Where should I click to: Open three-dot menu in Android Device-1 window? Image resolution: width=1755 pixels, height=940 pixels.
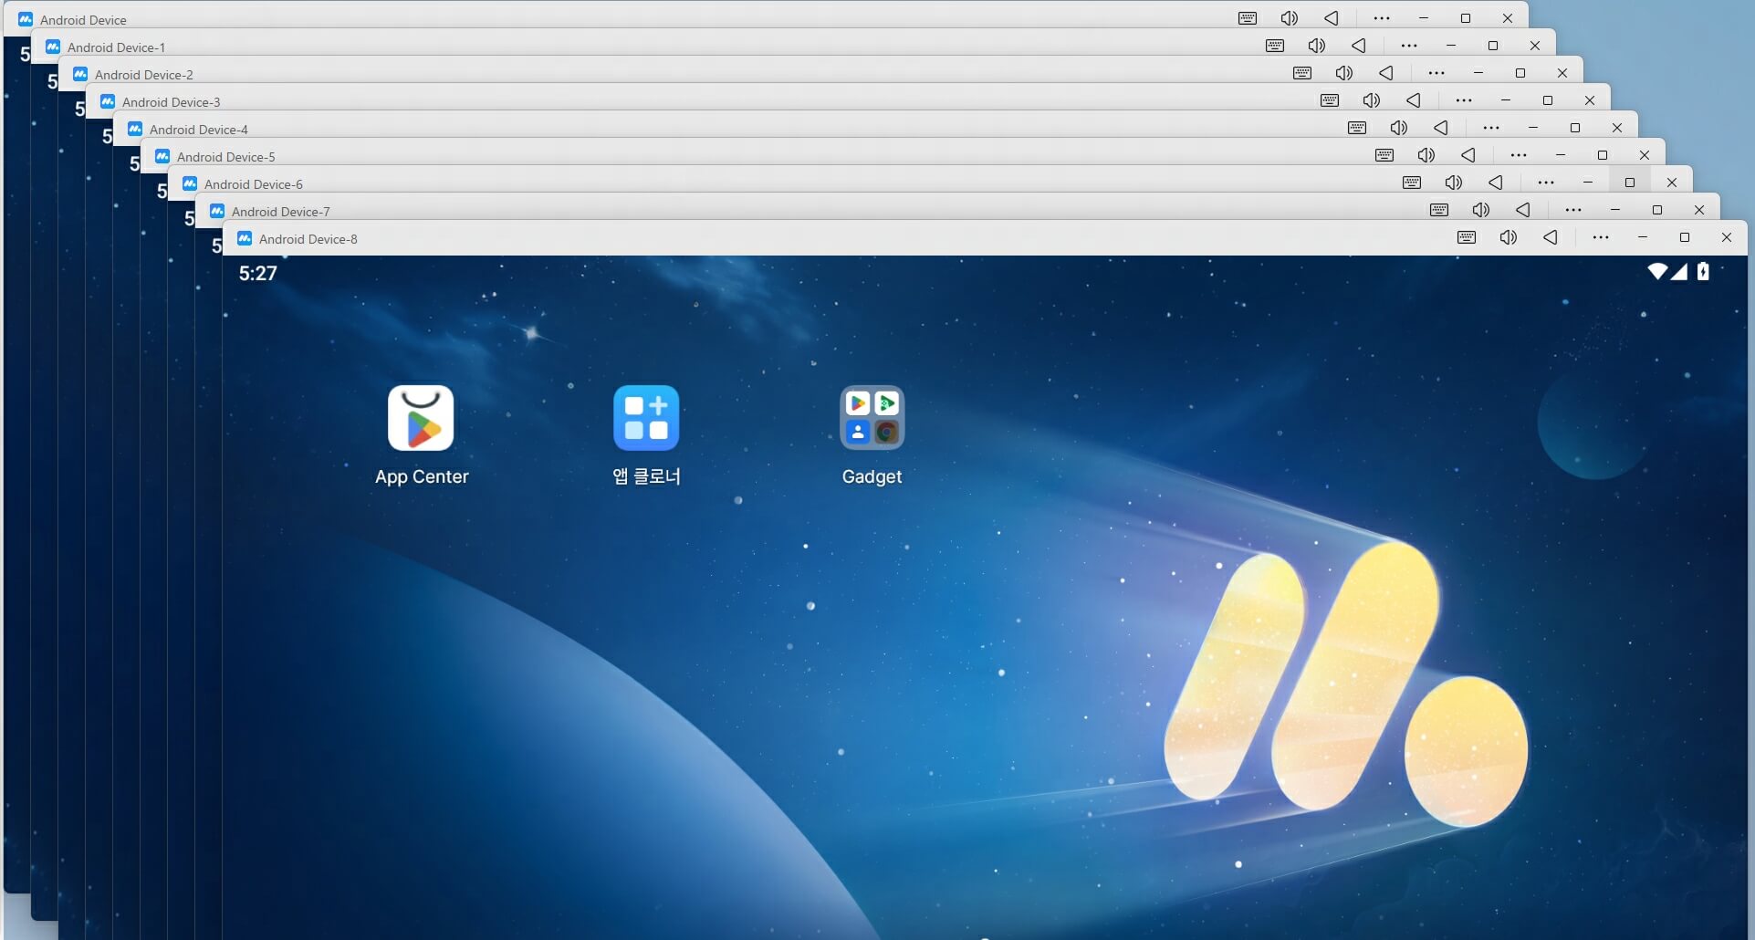coord(1409,46)
